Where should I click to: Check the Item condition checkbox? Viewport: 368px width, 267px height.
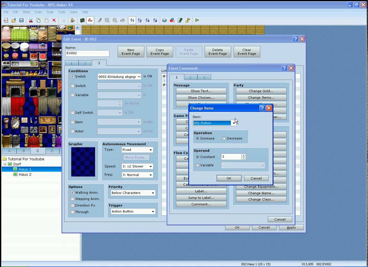[x=72, y=122]
